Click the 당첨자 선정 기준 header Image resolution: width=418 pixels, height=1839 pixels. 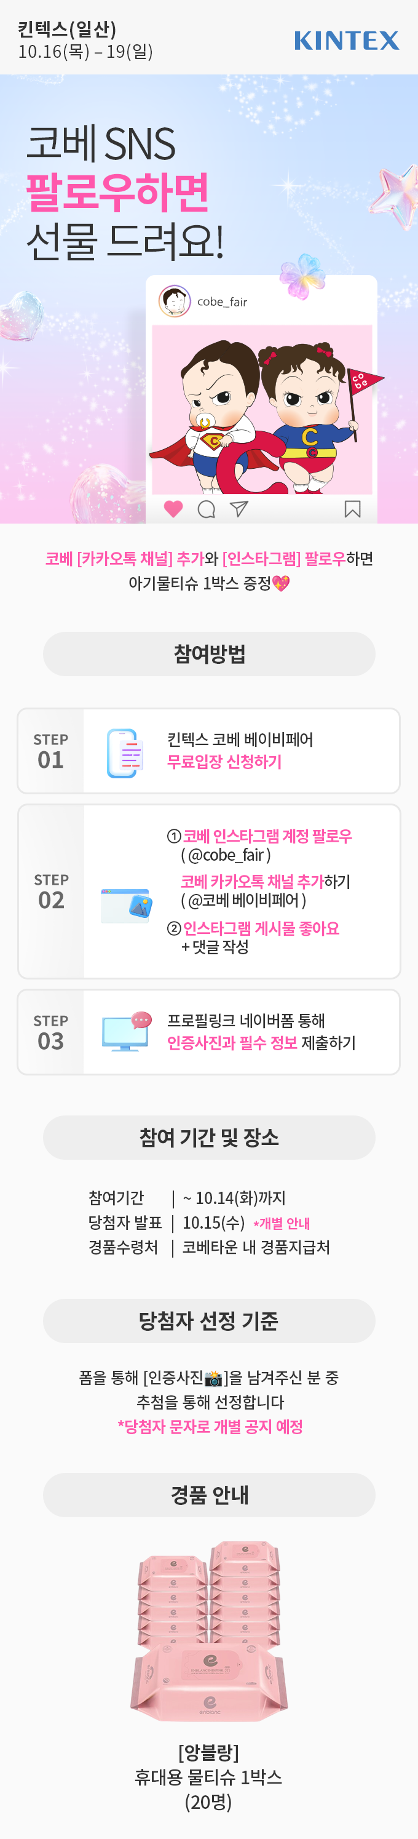click(209, 1321)
